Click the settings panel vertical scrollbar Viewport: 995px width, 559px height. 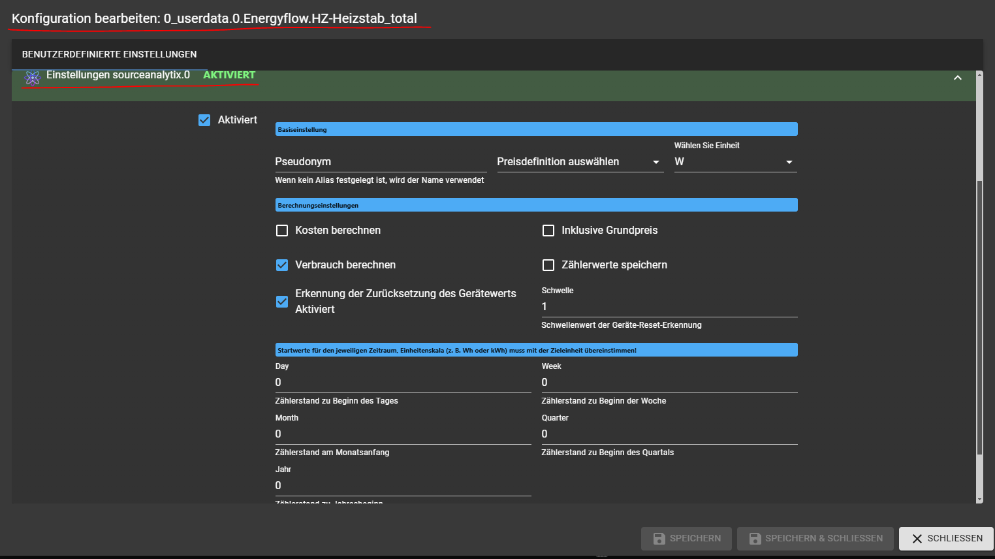click(x=979, y=317)
